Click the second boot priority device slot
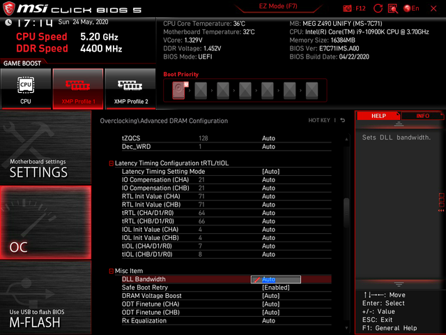Viewport: 446px width, 335px height. tap(201, 90)
